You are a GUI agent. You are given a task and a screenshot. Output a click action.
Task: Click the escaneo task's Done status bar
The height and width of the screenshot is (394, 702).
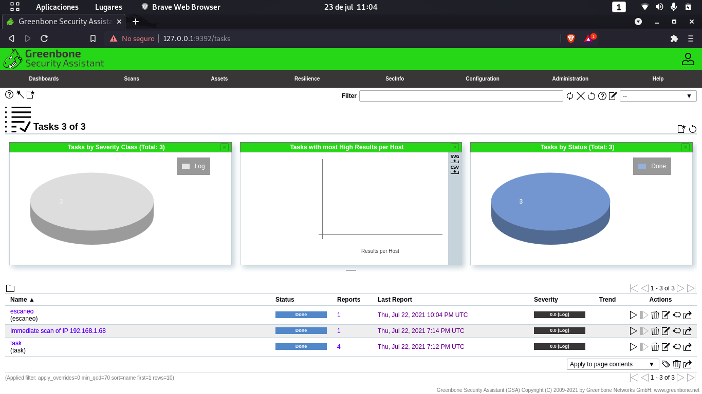click(301, 315)
